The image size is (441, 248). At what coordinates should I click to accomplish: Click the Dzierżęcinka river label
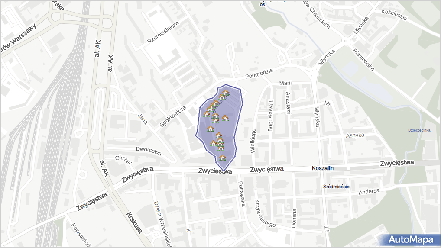(x=419, y=130)
